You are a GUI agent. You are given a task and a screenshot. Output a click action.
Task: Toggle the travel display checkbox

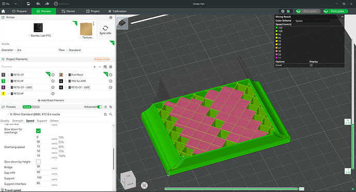click(x=311, y=65)
